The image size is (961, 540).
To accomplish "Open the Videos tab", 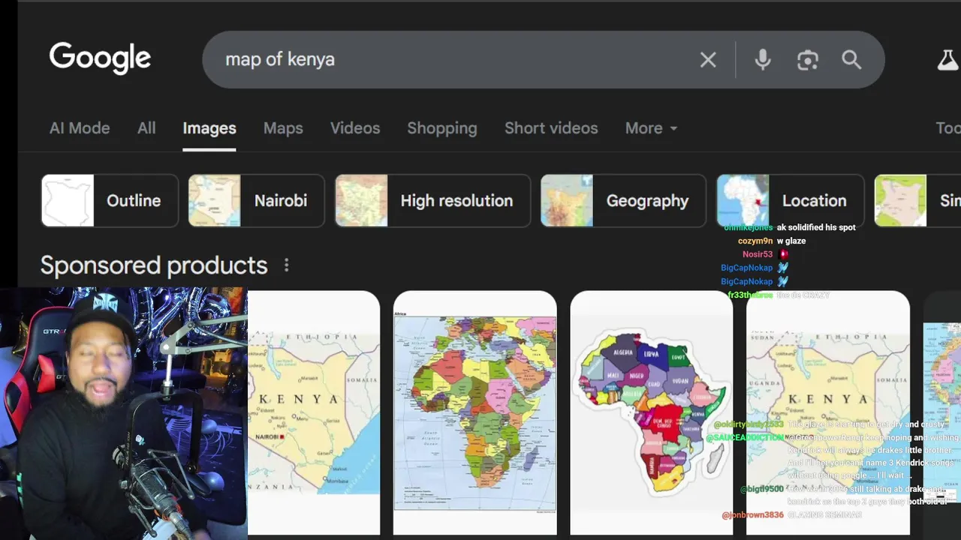I will point(355,128).
